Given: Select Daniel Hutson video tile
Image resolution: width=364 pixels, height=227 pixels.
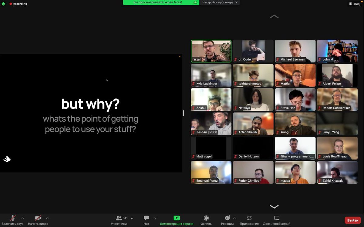Looking at the screenshot, I should [253, 148].
